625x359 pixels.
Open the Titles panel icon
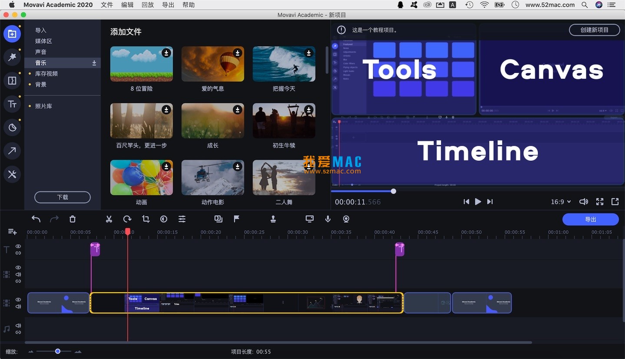12,104
